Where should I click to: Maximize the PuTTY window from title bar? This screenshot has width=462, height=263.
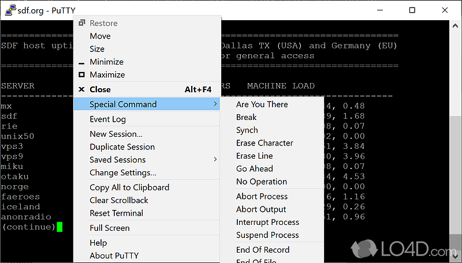[412, 10]
